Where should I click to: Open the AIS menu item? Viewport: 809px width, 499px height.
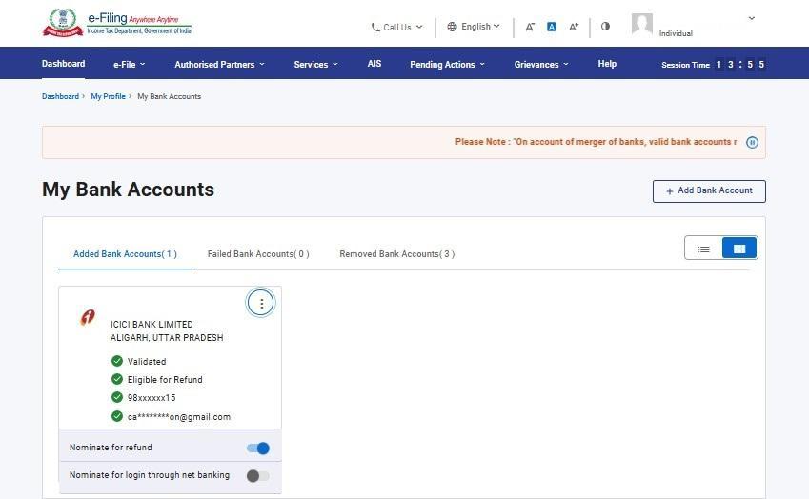point(374,64)
